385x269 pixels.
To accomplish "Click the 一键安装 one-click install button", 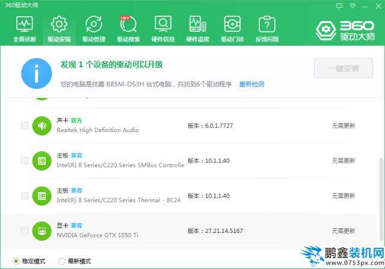I will [343, 68].
